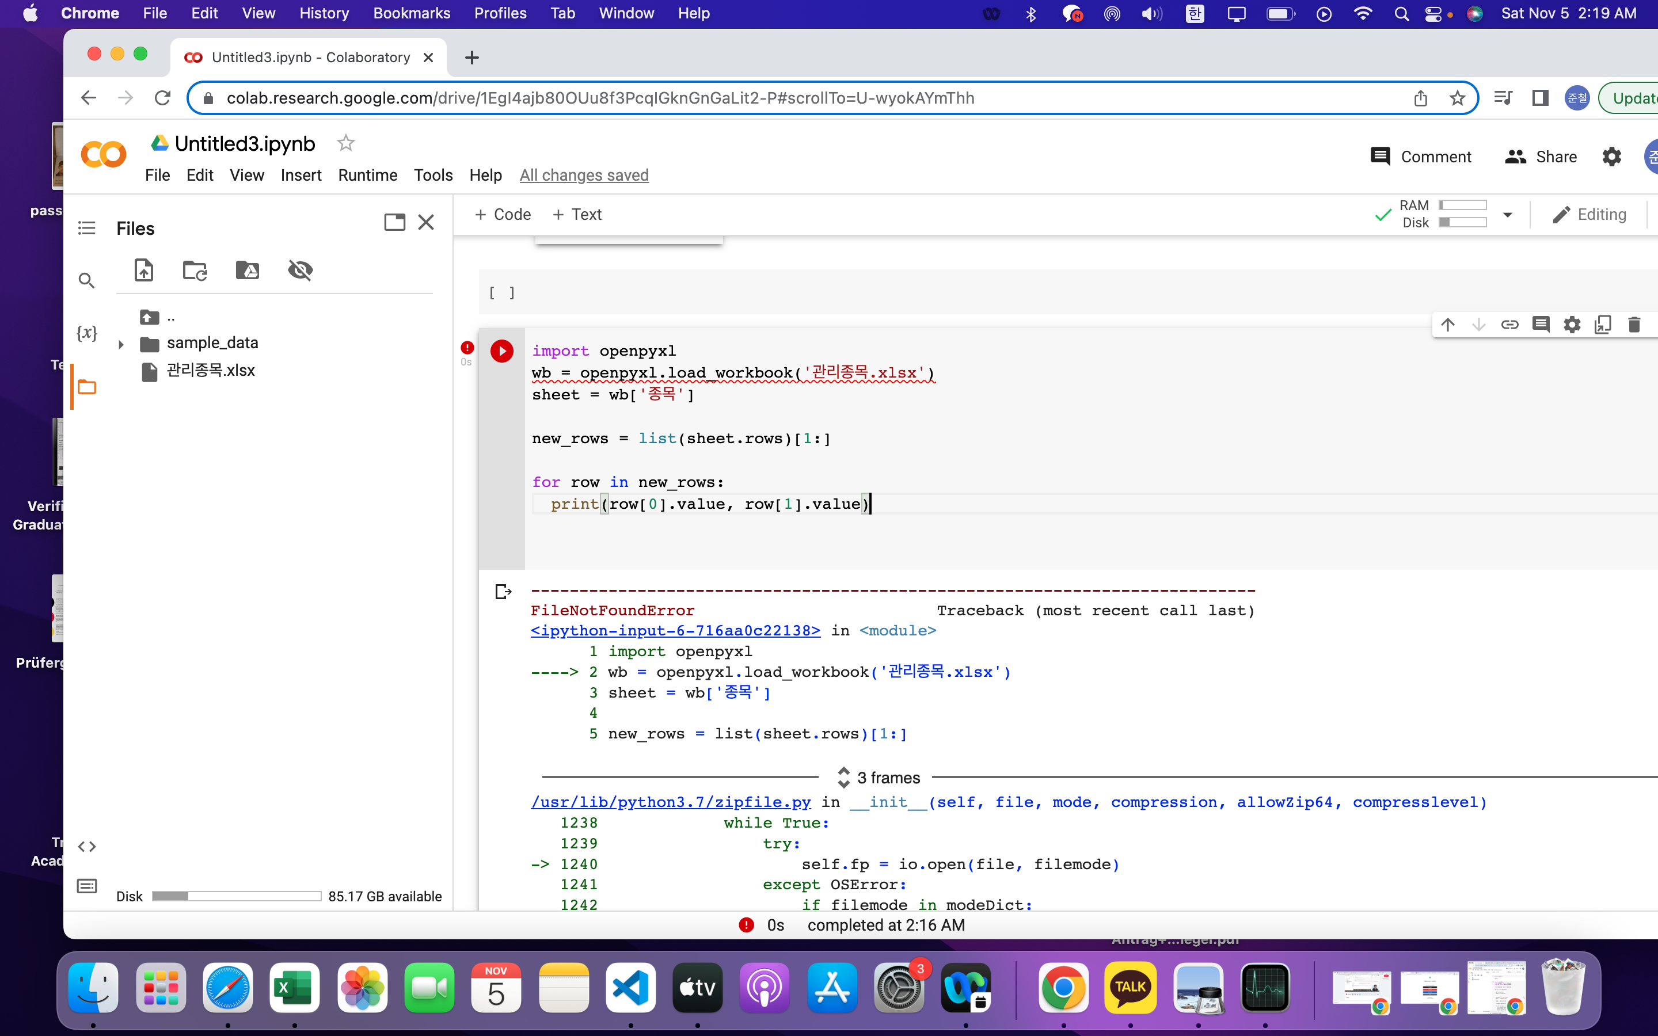Bookmark this page with star icon

point(1457,98)
